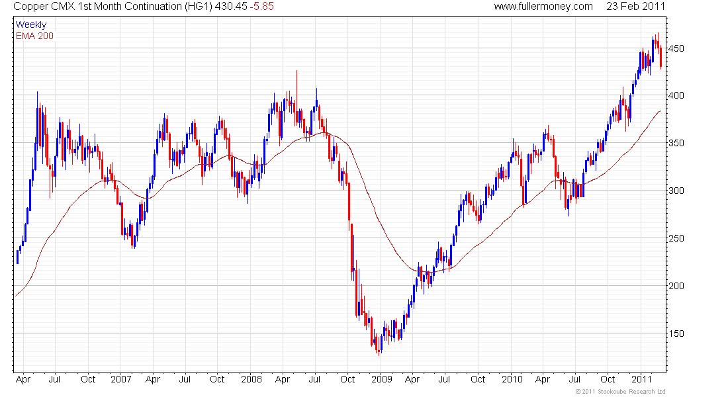Click the '2011' year label on time axis
The height and width of the screenshot is (397, 728).
click(x=642, y=379)
